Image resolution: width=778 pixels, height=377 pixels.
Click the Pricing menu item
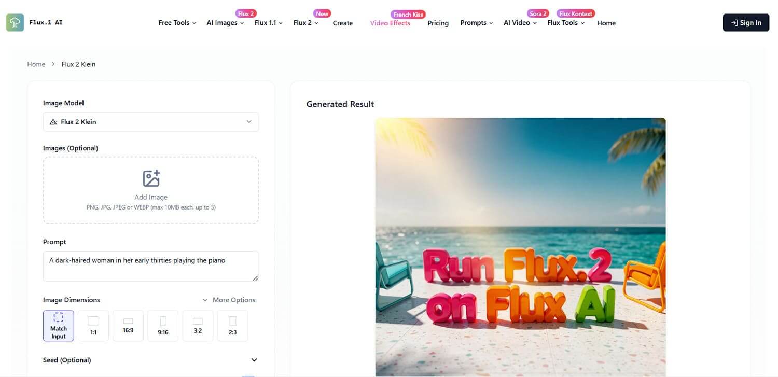pos(438,23)
